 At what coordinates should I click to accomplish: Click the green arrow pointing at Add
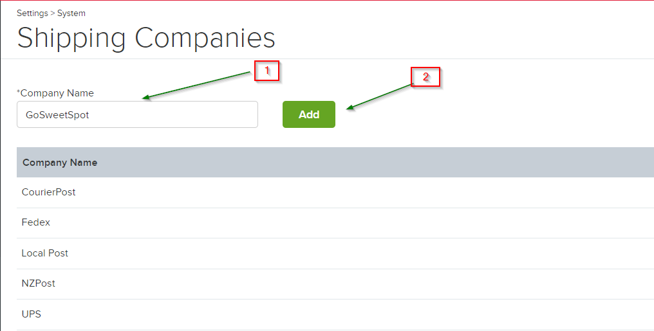pyautogui.click(x=380, y=96)
